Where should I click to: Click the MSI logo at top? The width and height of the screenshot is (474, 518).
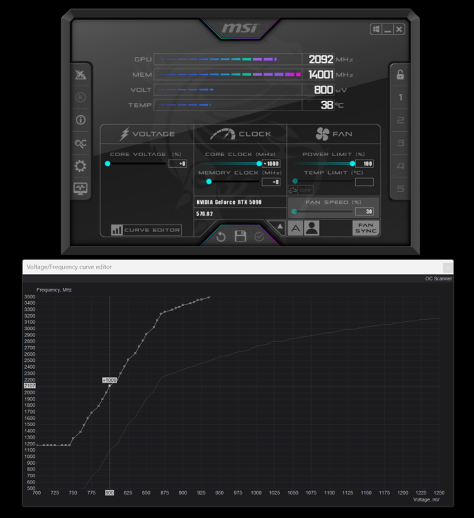coord(240,28)
